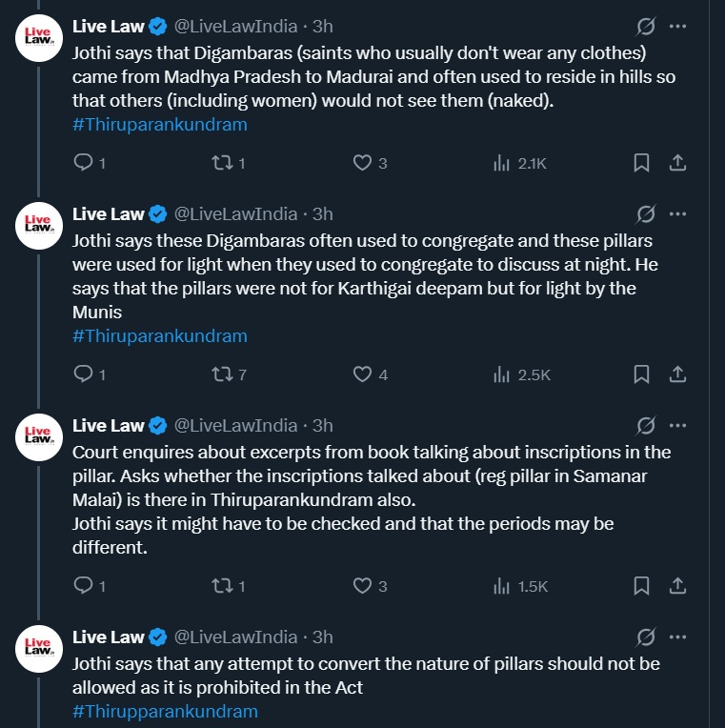Viewport: 725px width, 728px height.
Task: Like the tweet about pillars used for light
Action: click(362, 374)
